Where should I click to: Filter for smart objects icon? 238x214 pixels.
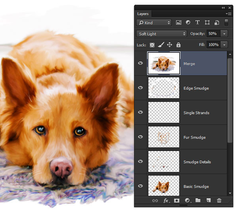coord(217,23)
